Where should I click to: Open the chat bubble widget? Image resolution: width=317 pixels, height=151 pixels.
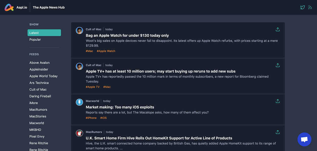pos(304,139)
